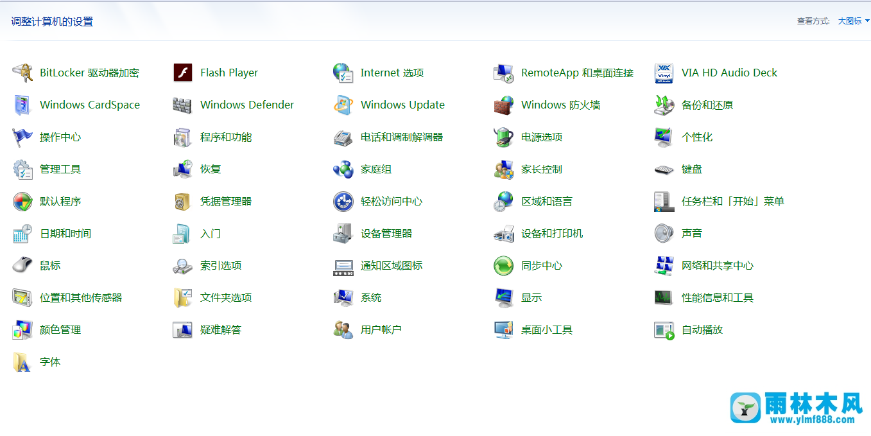This screenshot has width=871, height=436.
Task: Open the 任务栏和「开始」菜单 icon
Action: [x=664, y=202]
